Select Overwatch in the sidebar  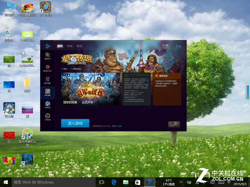[x=48, y=117]
